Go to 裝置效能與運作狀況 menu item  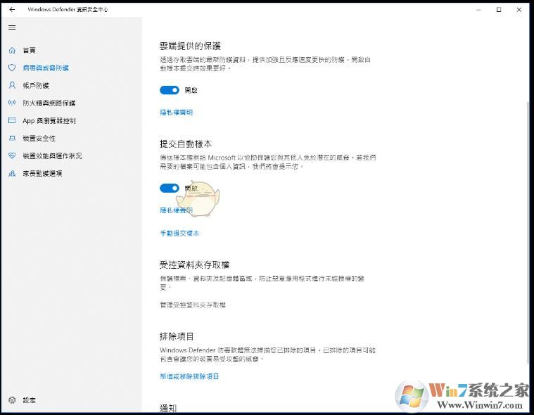pos(52,155)
